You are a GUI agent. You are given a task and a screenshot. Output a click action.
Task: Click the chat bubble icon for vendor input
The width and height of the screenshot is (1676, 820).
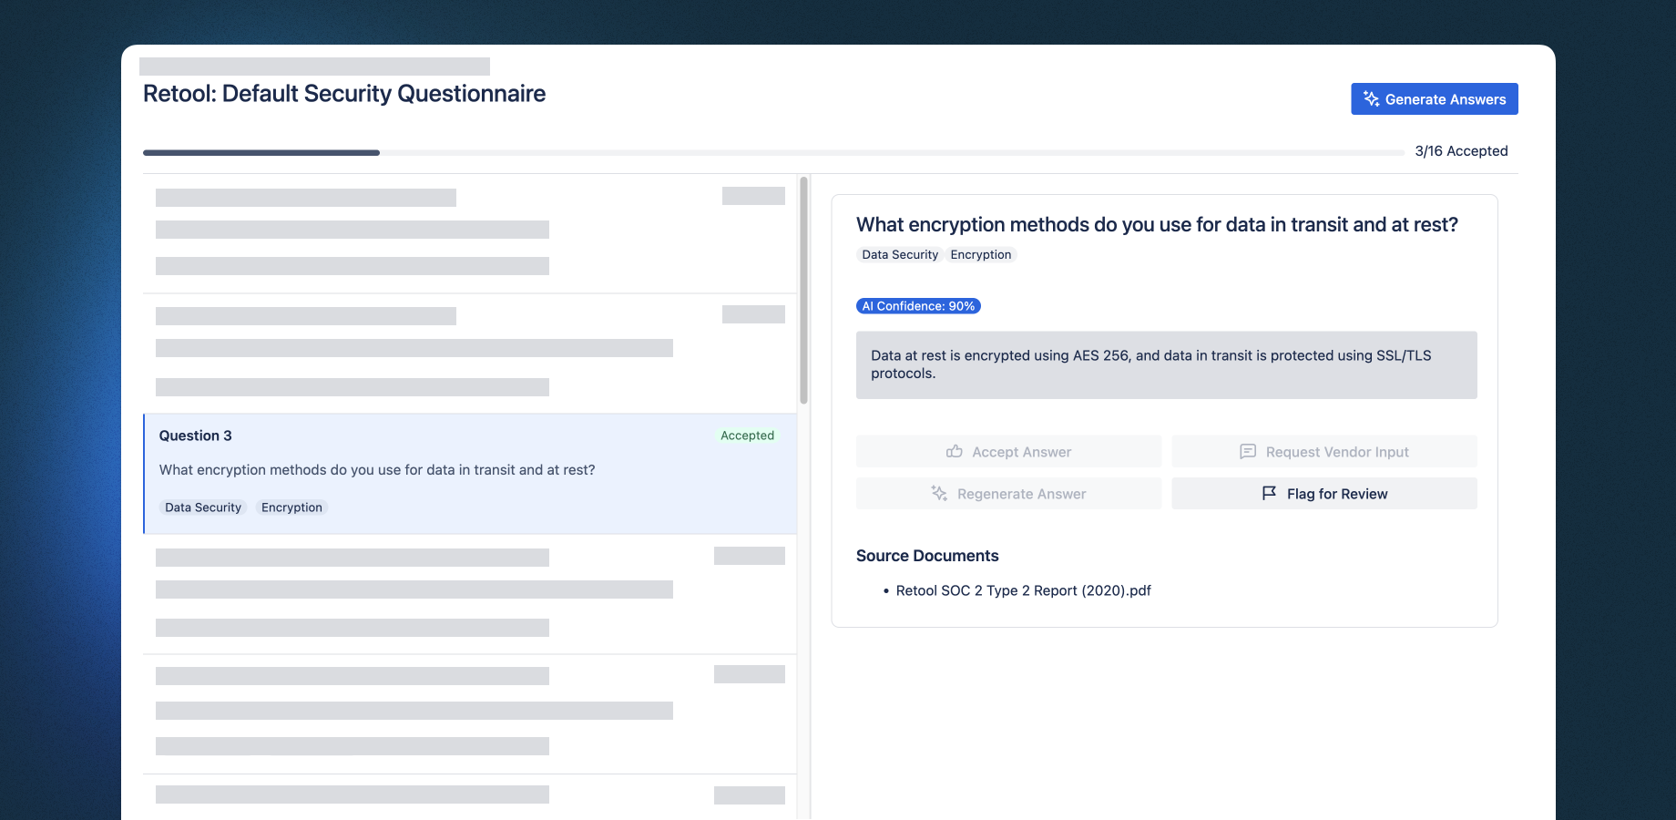click(1248, 452)
